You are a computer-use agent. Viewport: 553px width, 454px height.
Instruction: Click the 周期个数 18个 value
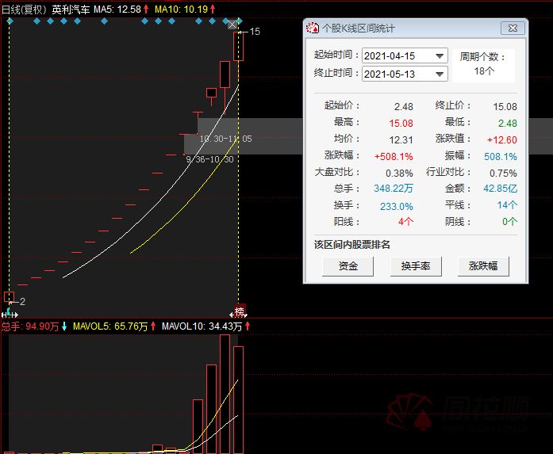click(484, 71)
